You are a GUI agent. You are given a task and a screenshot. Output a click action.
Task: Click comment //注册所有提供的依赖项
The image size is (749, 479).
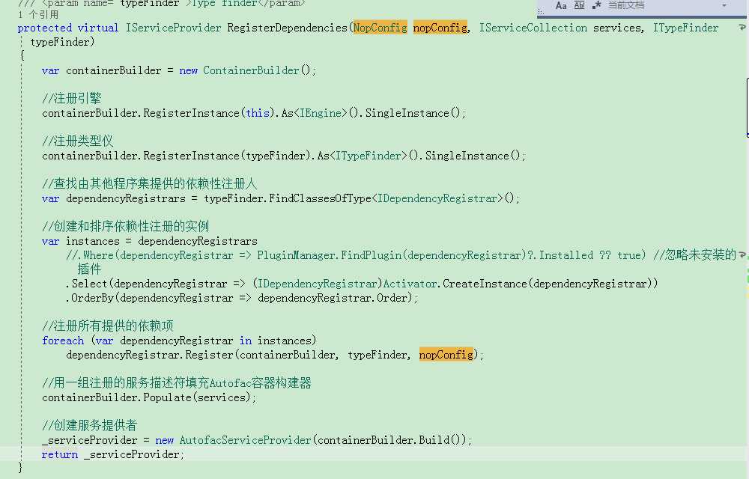(107, 326)
